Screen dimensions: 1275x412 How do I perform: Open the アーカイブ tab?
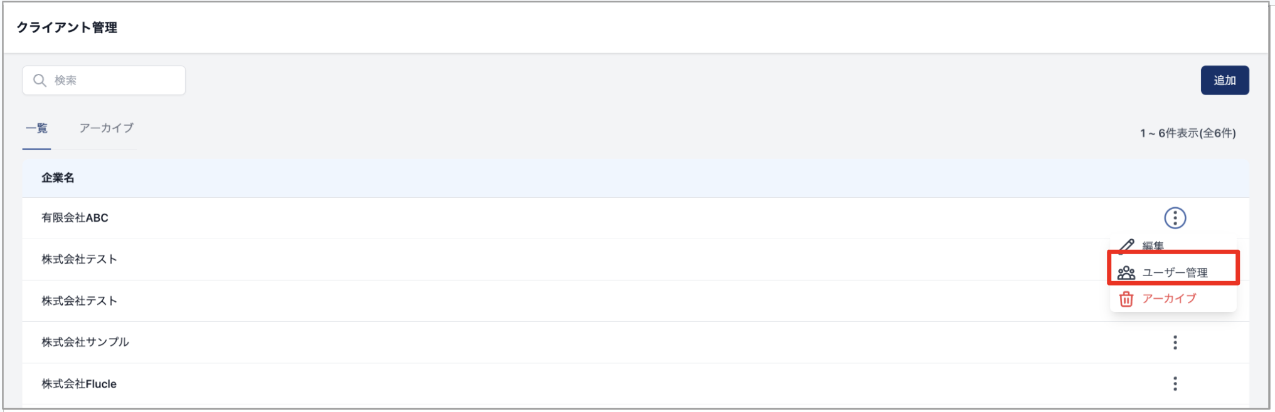[106, 128]
